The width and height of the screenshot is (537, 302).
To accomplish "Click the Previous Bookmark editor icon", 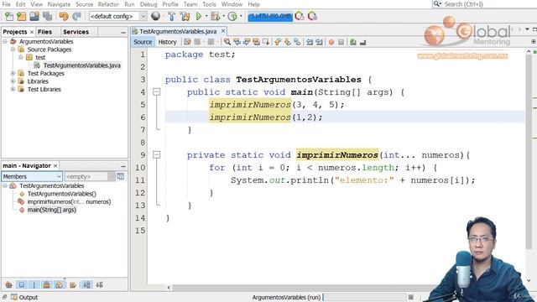I will [x=278, y=42].
